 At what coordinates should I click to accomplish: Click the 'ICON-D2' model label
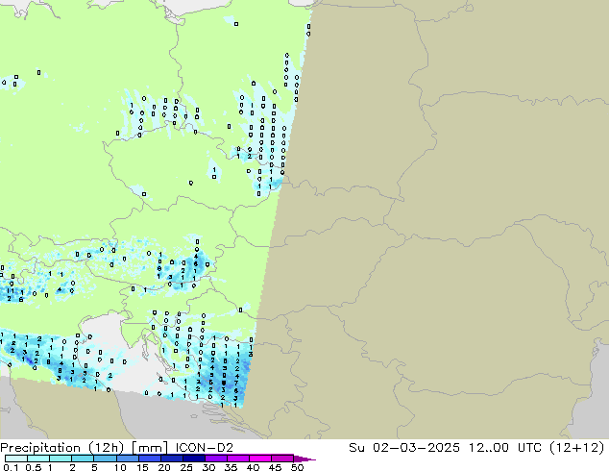[x=205, y=448]
